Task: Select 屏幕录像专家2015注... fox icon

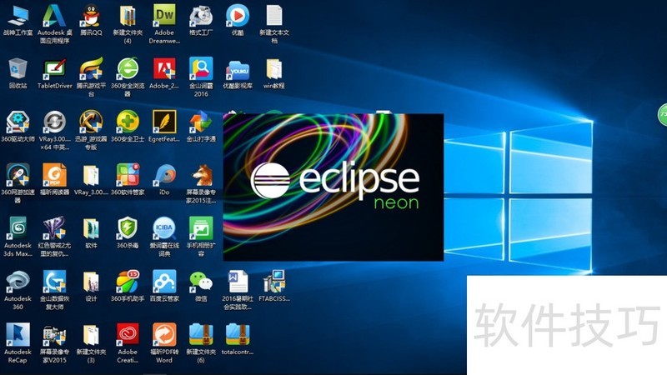Action: coord(201,176)
